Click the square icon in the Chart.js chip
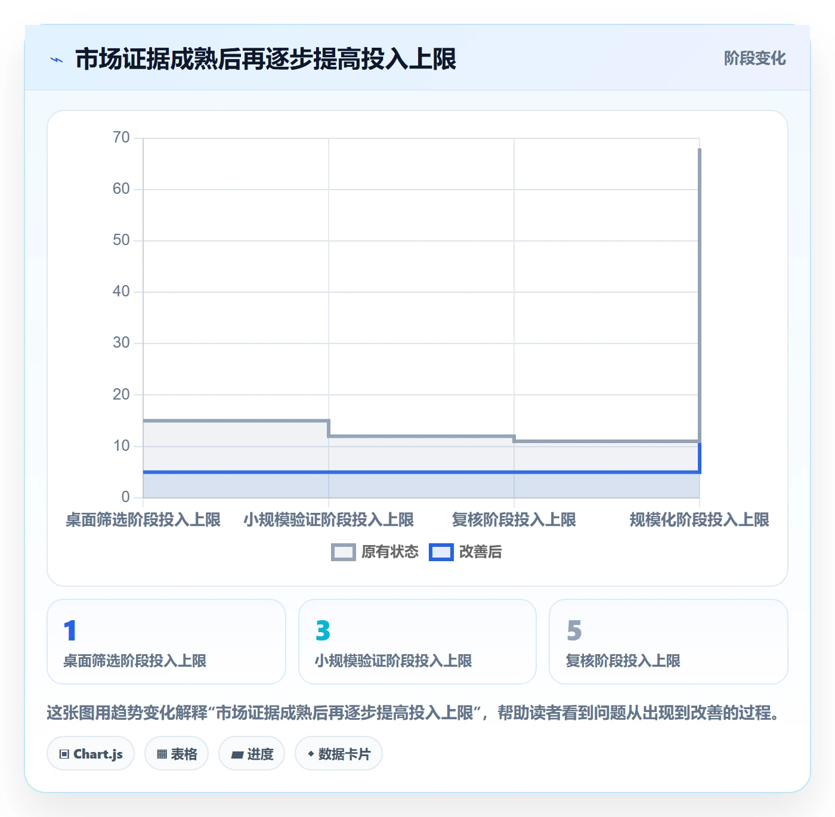 point(64,754)
